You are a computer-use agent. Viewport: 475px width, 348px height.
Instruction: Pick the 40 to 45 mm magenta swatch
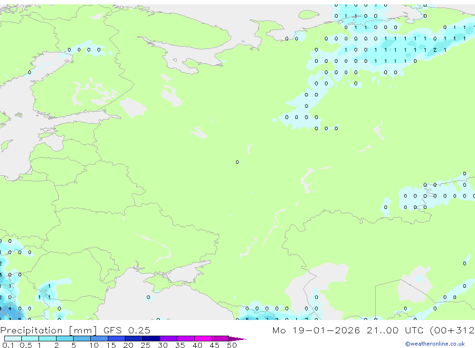point(203,339)
